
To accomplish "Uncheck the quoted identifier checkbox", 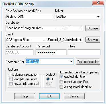I will (61, 77).
